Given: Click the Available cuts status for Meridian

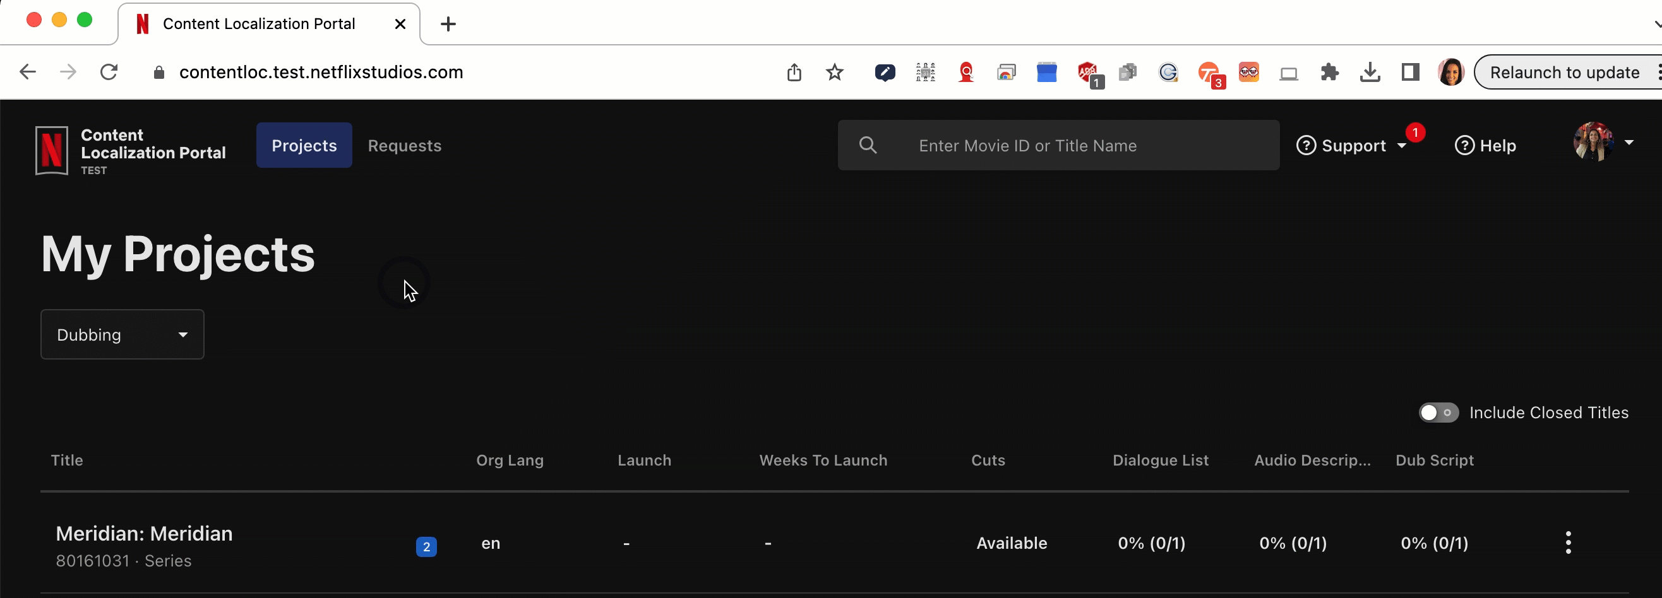Looking at the screenshot, I should [1011, 543].
